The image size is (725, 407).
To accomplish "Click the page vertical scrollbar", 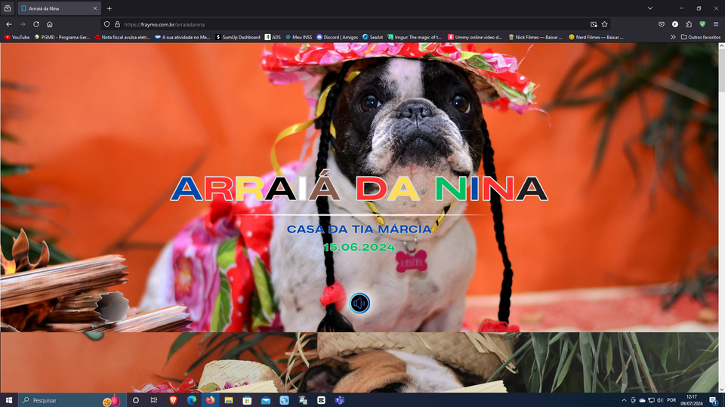I will click(721, 217).
